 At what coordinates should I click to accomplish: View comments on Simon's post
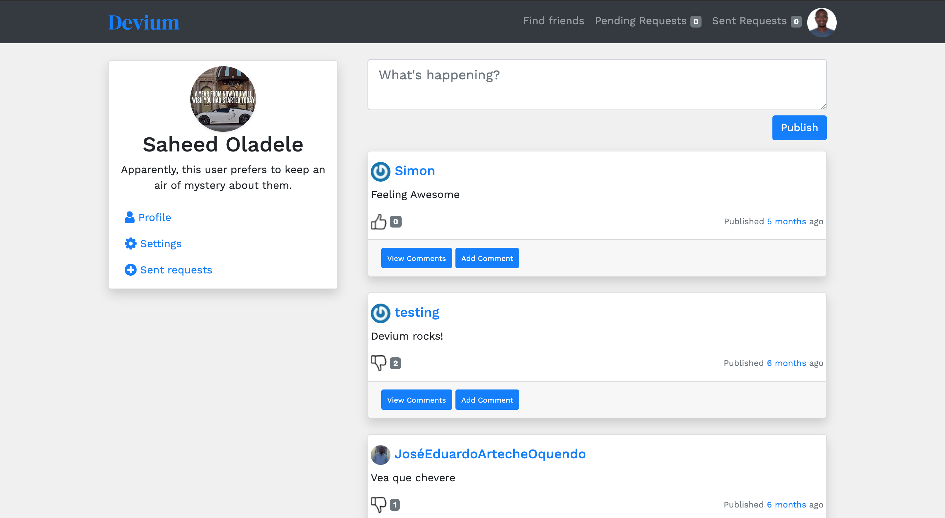(x=416, y=258)
